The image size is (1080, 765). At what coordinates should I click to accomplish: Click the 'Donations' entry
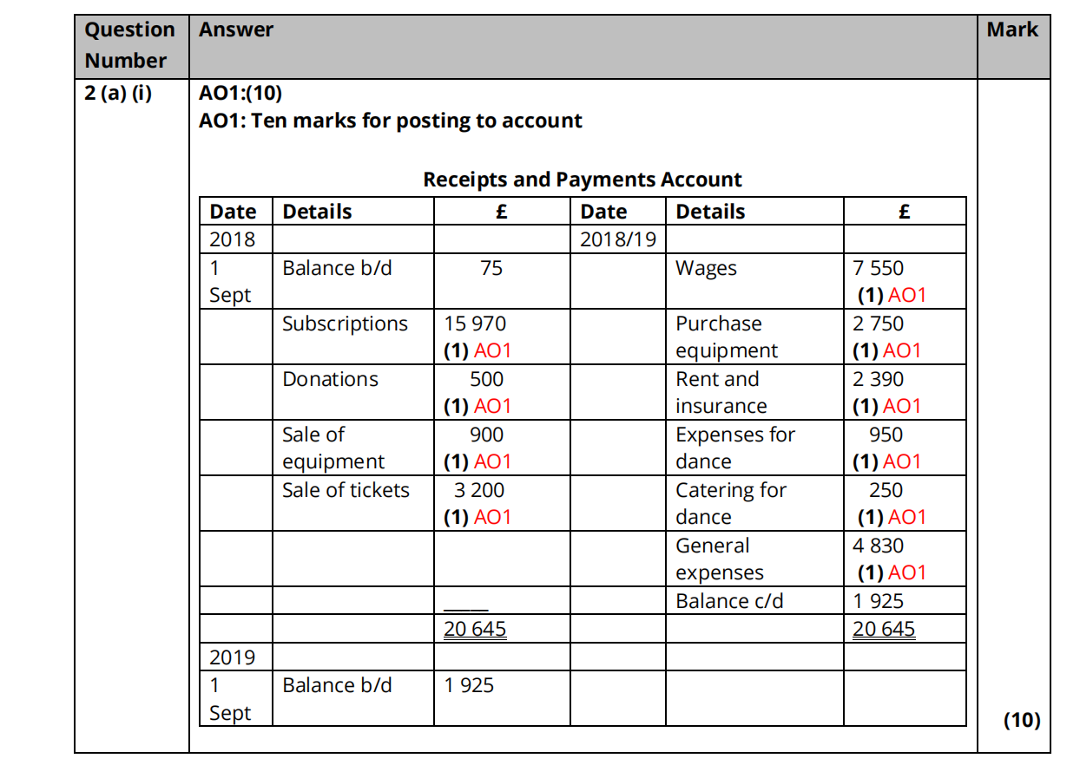330,379
